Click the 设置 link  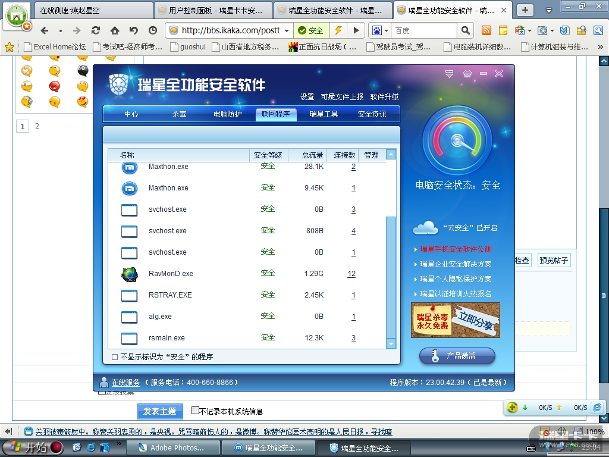[307, 97]
